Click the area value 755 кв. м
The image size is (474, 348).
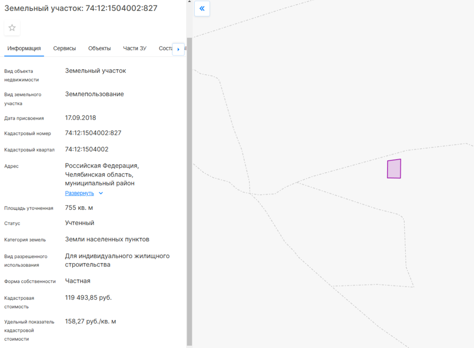point(79,207)
